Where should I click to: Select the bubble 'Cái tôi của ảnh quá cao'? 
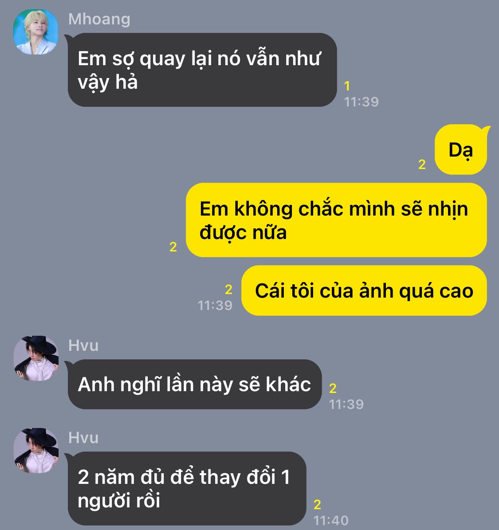tap(364, 291)
